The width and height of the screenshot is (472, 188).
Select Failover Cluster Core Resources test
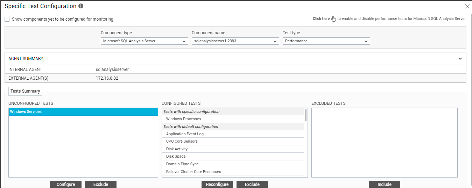pyautogui.click(x=233, y=172)
